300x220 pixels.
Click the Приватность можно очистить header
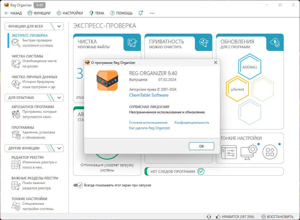click(166, 44)
